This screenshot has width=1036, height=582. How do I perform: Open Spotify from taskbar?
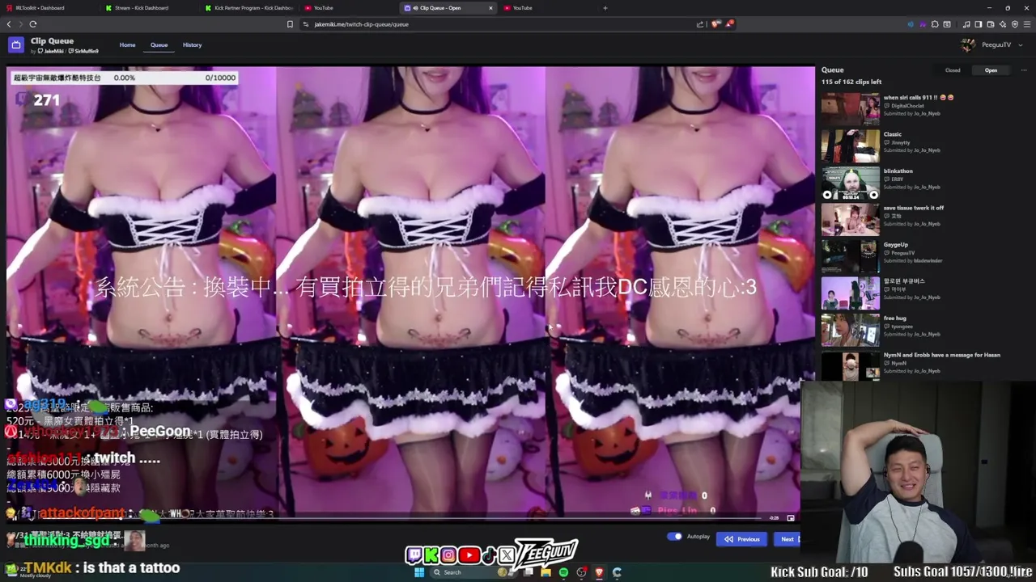click(x=563, y=572)
